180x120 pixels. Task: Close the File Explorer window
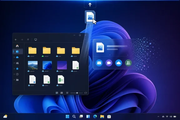pos(85,35)
